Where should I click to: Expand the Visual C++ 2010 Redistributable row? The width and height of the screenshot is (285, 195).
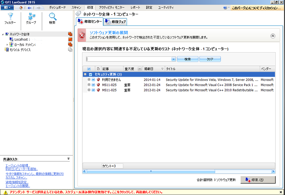[x=89, y=90]
